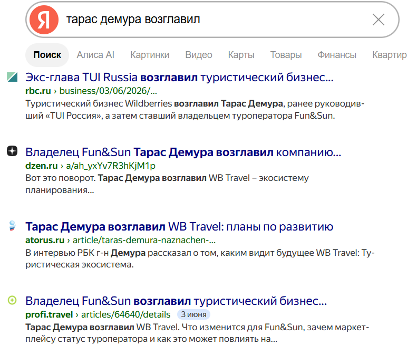This screenshot has height=364, width=407.
Task: Click snippet "Что изменится для Fun&Sun"
Action: (197, 333)
